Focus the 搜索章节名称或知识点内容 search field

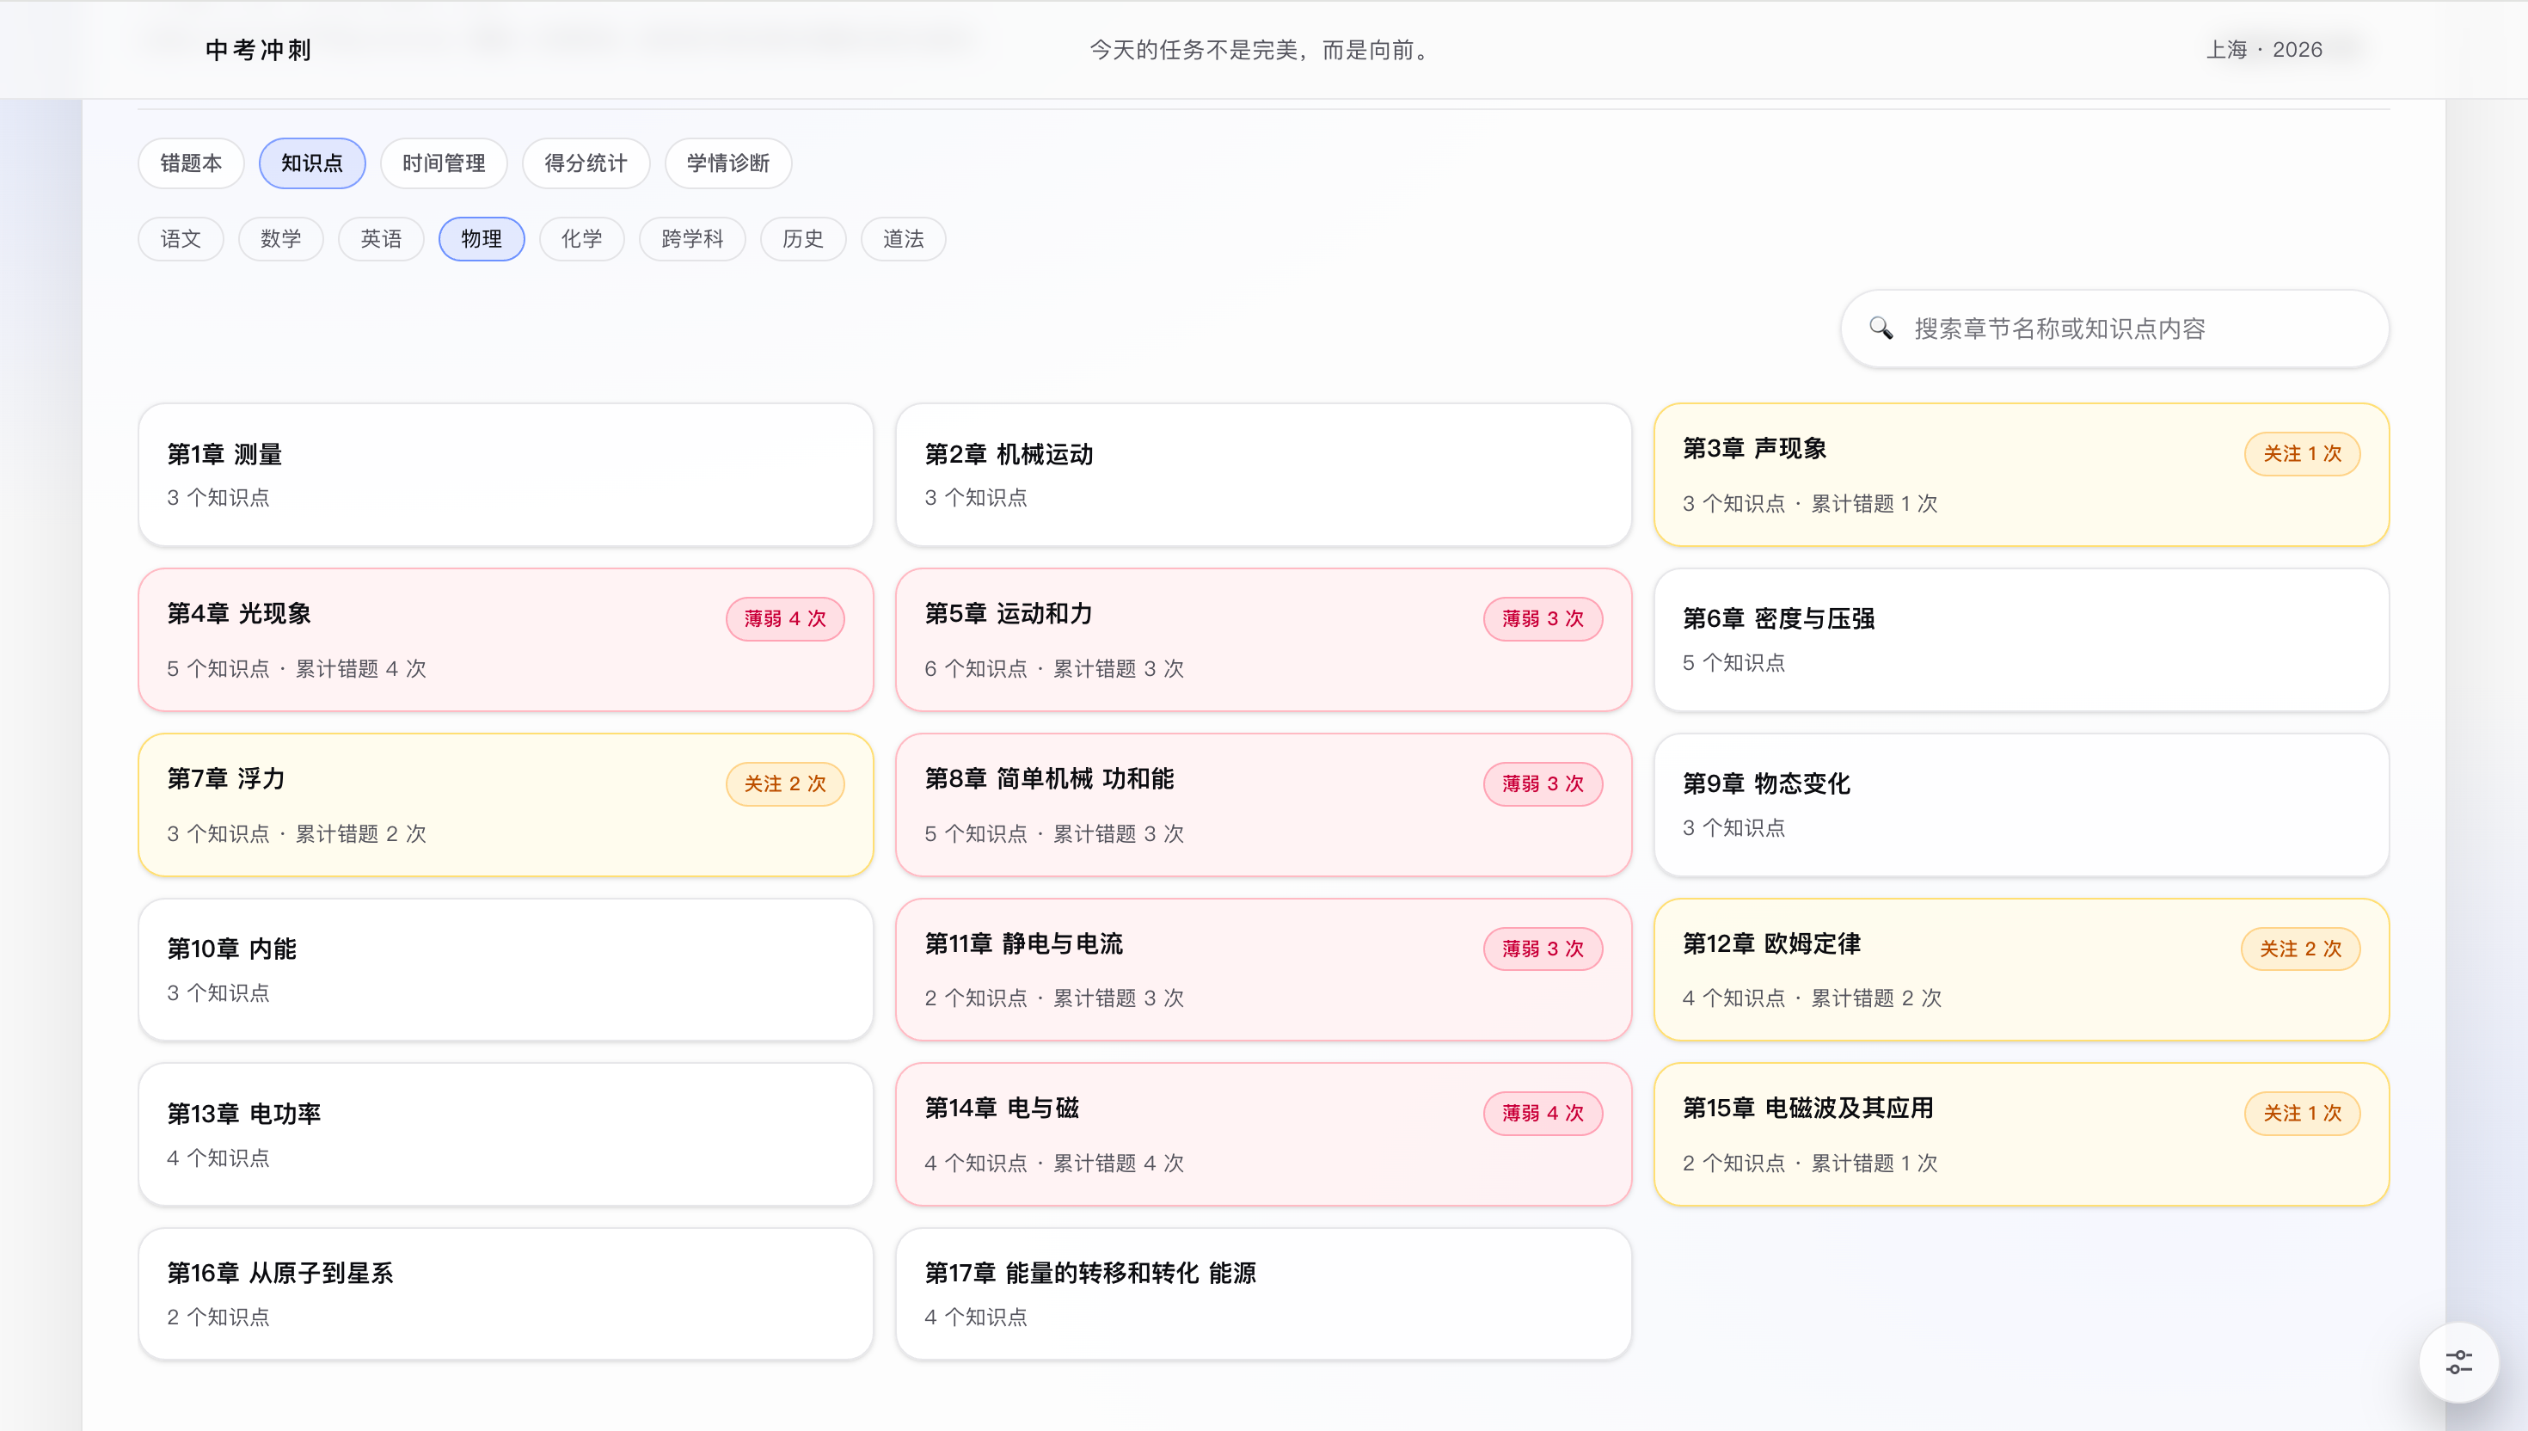[x=2114, y=329]
